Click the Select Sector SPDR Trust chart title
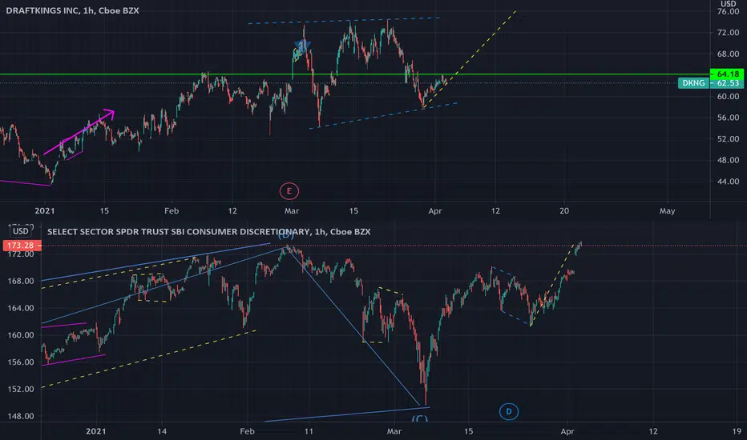 pyautogui.click(x=208, y=232)
